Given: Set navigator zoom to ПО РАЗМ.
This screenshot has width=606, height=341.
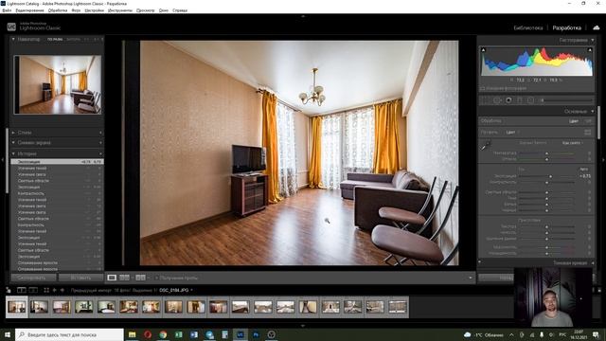Looking at the screenshot, I should [x=55, y=39].
